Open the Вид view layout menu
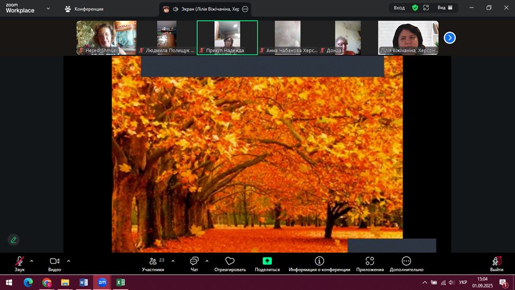The image size is (515, 290). [445, 8]
